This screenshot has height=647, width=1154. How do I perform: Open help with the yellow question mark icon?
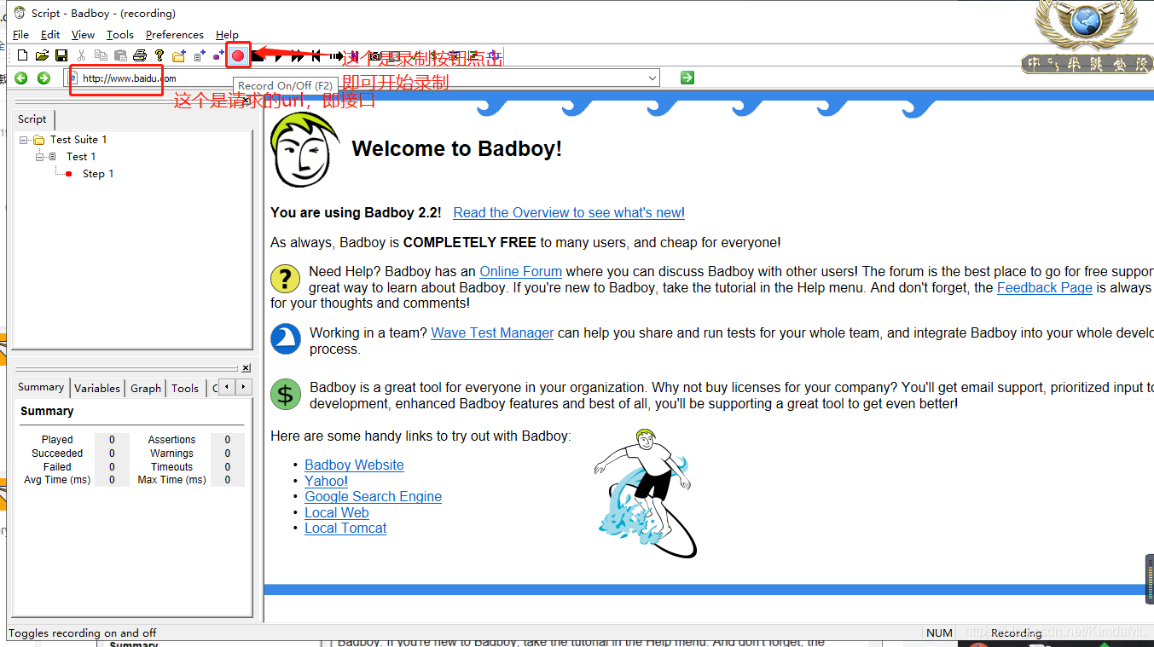(159, 55)
